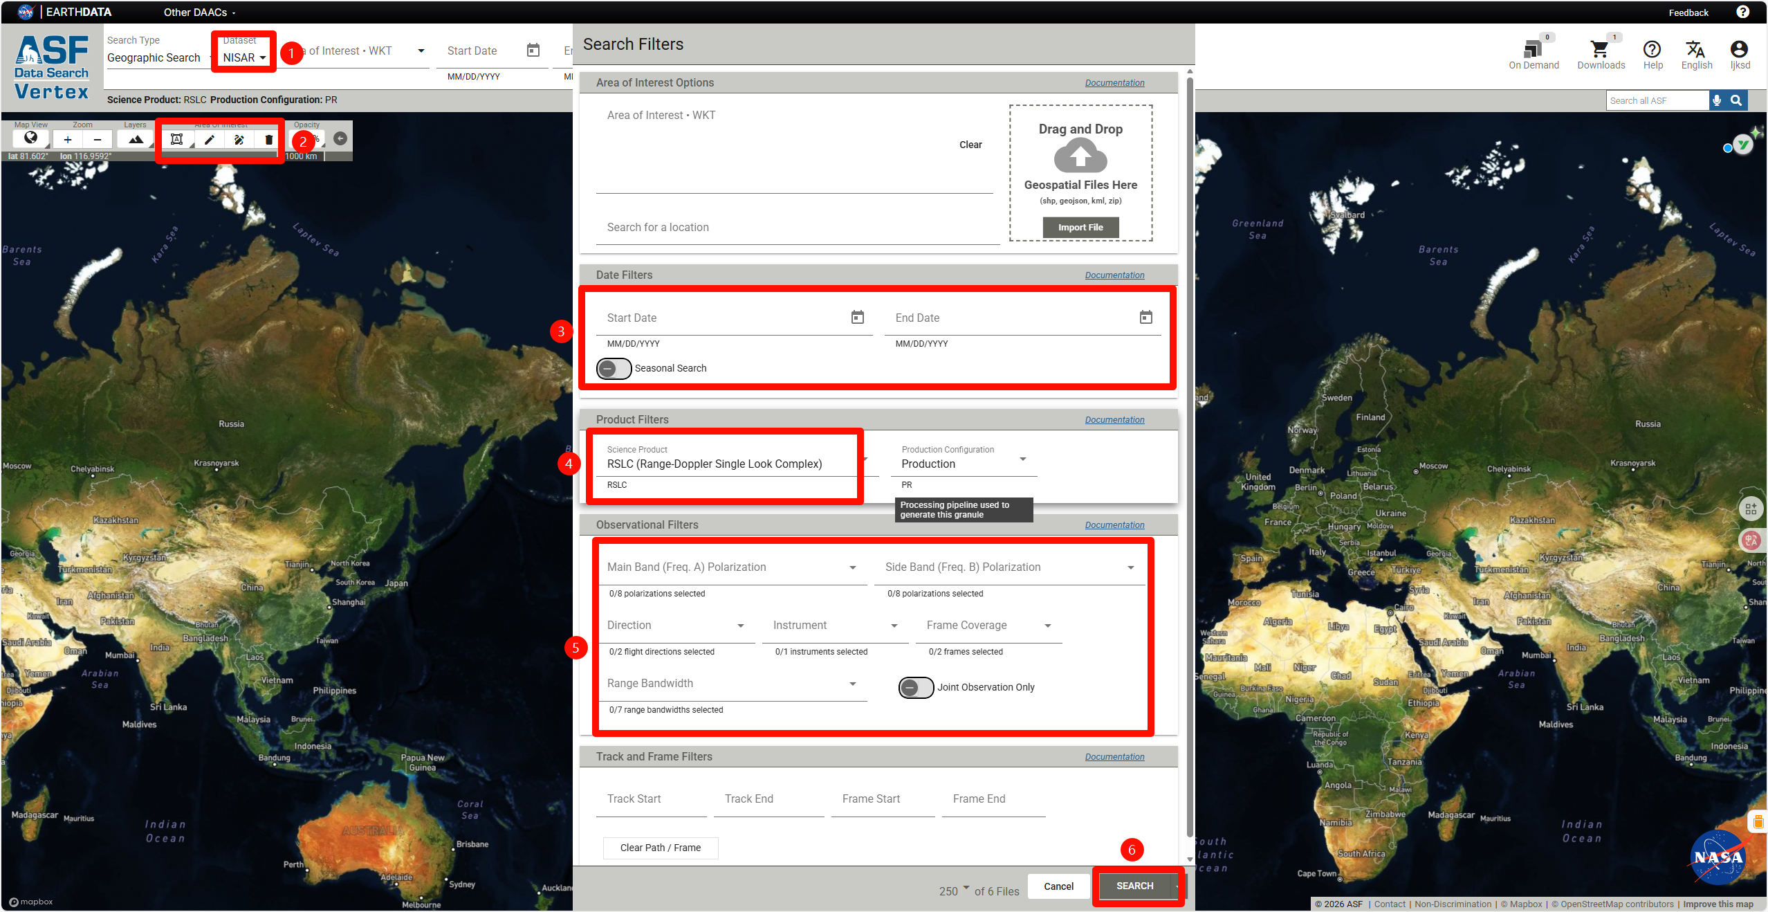Change the 250 results limit dropdown
The height and width of the screenshot is (912, 1768).
(x=955, y=891)
